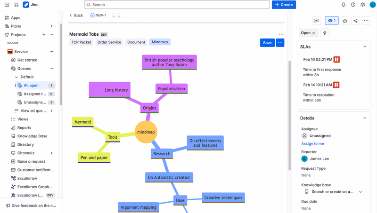The height and width of the screenshot is (213, 377).
Task: Switch to the Document tab
Action: (136, 42)
